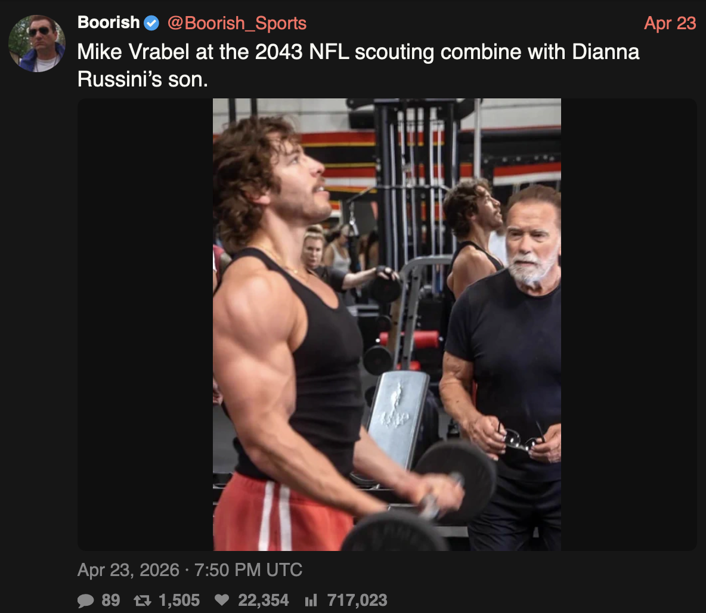Screen dimensions: 706x613
Task: Click the 22,354 likes count
Action: tap(264, 600)
